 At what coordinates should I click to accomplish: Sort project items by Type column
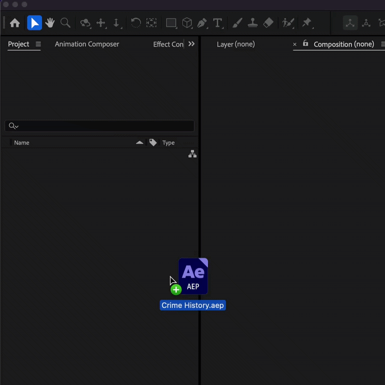pos(168,142)
